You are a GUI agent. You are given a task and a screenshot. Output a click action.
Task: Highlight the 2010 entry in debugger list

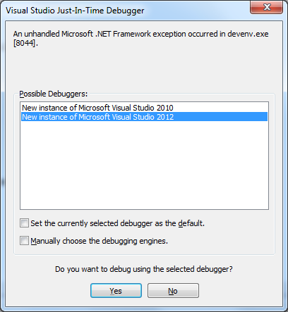click(144, 108)
